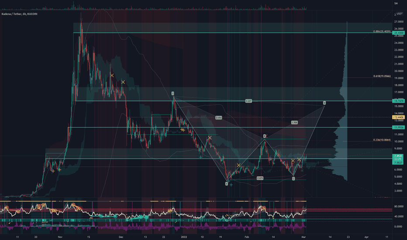The image size is (407, 240).
Task: Select the harmonic pattern point C label
Action: [x=293, y=178]
